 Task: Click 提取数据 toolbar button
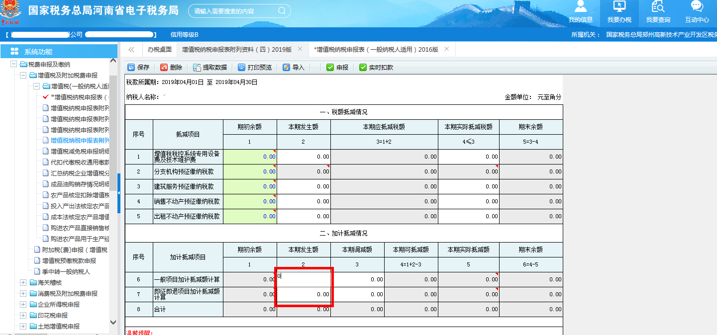click(209, 68)
